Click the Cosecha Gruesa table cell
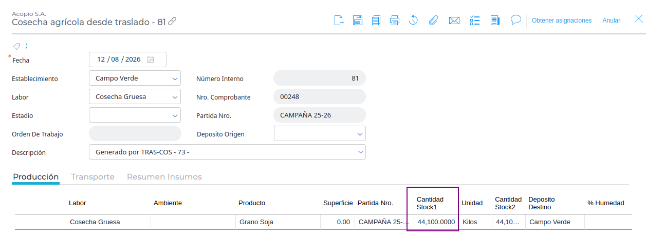Viewport: 646px width, 237px height. [x=108, y=222]
